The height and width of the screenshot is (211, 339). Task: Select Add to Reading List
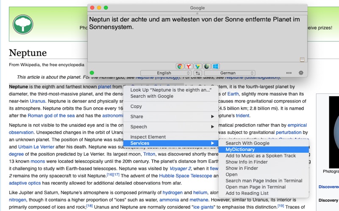pyautogui.click(x=264, y=193)
